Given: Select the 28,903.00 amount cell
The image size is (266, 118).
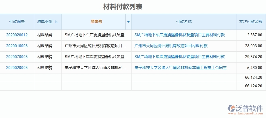Looking at the screenshot, I should coord(253,46).
